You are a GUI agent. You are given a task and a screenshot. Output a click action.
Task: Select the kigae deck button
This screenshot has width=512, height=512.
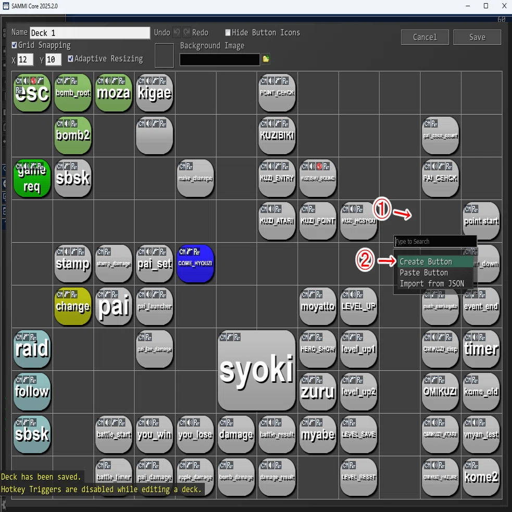[155, 93]
